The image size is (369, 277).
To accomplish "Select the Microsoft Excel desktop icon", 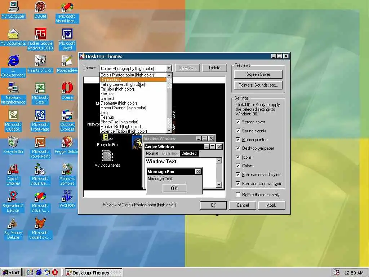I will (x=40, y=93).
